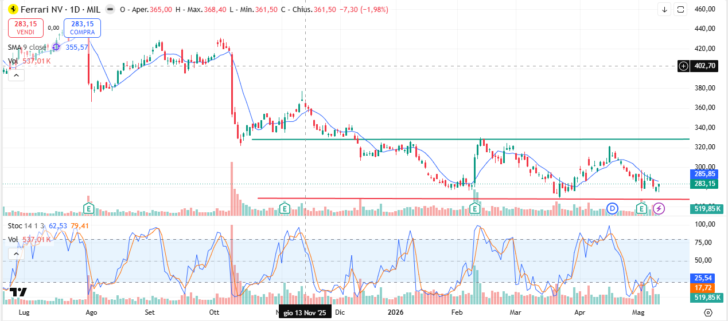Screen dimensions: 728x321
Task: Click the 380,00 price scale label
Action: 705,88
